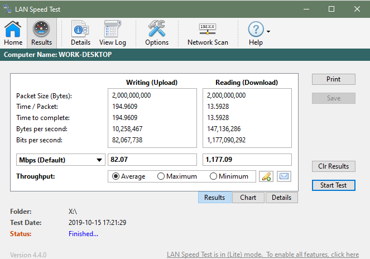Click the folder path X:\
370x259 pixels.
73,212
